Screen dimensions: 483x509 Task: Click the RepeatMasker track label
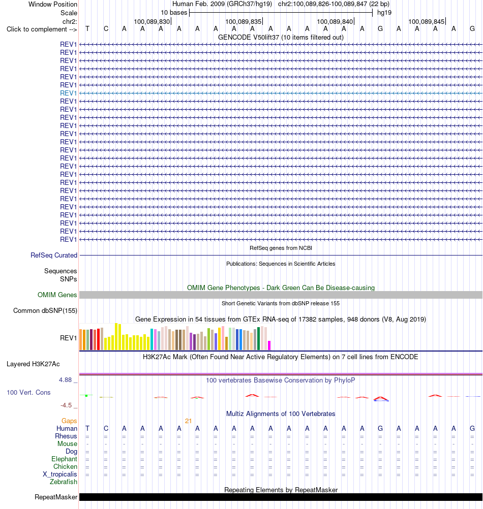[56, 497]
